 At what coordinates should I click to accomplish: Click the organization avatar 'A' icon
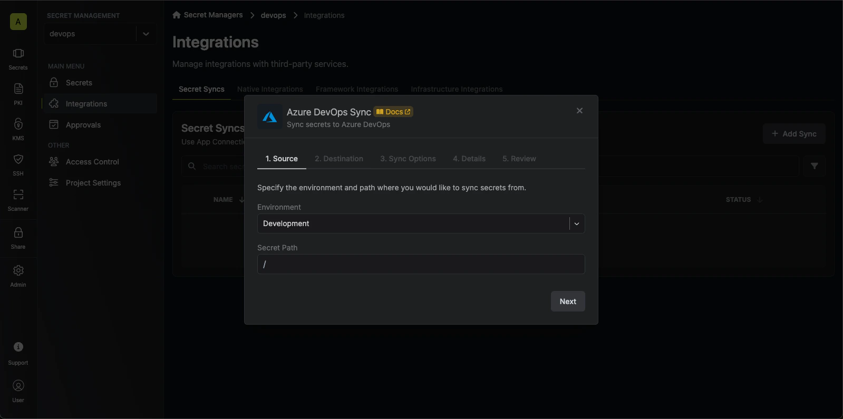(x=18, y=22)
